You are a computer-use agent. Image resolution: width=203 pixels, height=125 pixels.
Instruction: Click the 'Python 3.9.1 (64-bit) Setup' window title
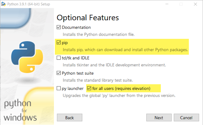tap(29, 4)
